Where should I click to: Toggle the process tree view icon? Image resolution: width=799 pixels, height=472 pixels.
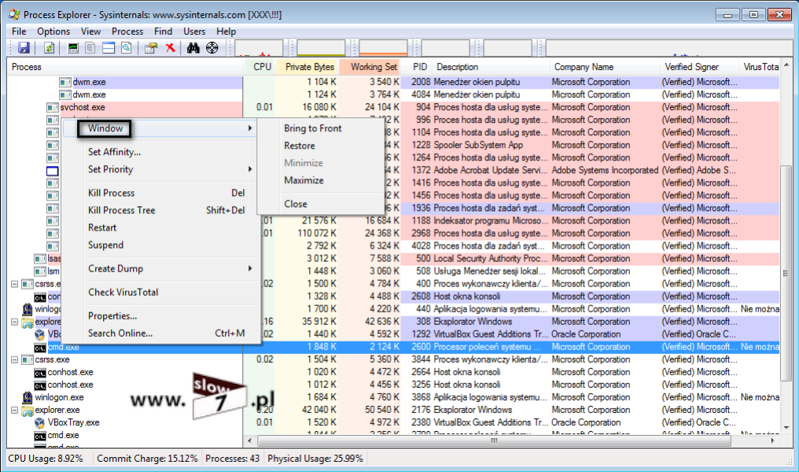click(90, 48)
